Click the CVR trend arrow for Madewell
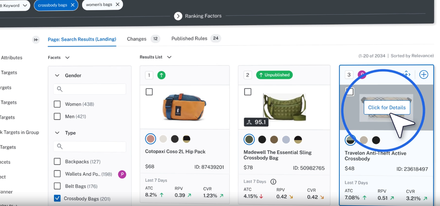The height and width of the screenshot is (206, 440). tap(322, 197)
